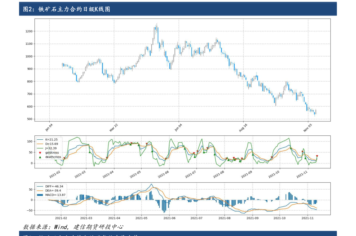Click the D=15.69 orange line legend marker
356x236 pixels.
click(x=40, y=144)
